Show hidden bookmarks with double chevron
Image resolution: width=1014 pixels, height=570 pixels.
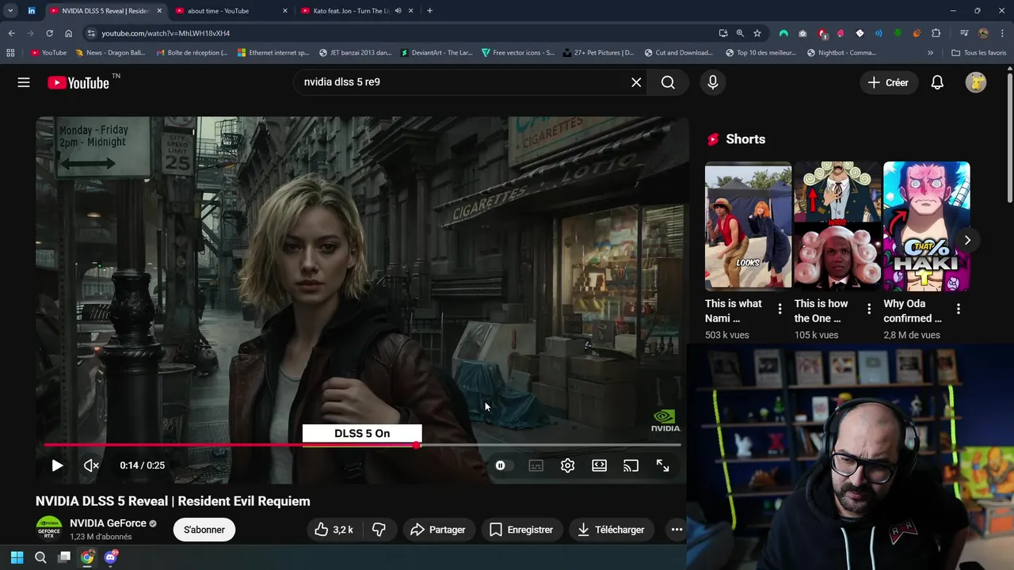[932, 53]
